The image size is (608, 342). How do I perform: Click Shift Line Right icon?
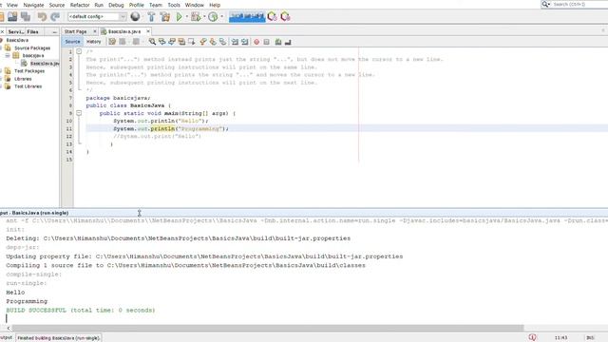244,42
